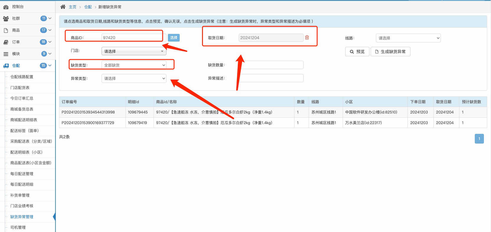Open 司机管理 menu item

pyautogui.click(x=18, y=227)
